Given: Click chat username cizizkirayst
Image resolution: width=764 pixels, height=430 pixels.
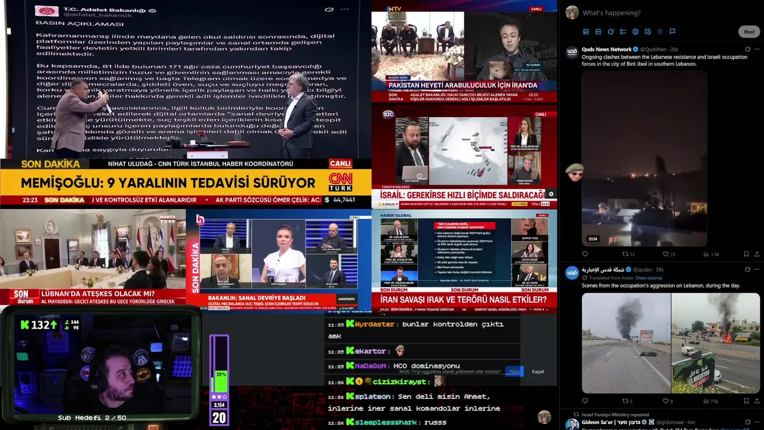Looking at the screenshot, I should 401,382.
